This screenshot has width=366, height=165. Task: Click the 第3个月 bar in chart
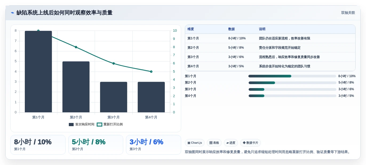tap(114, 97)
